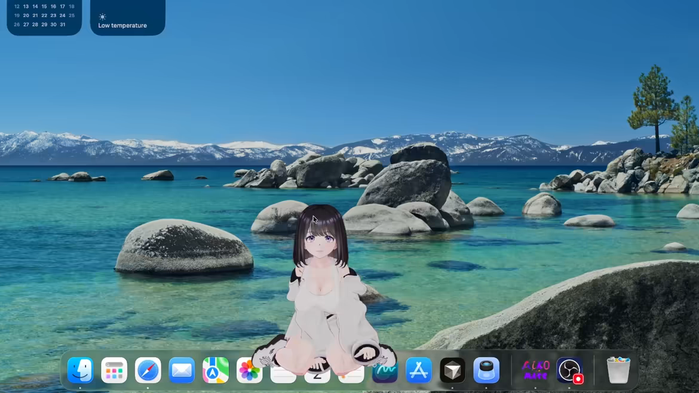Image resolution: width=699 pixels, height=393 pixels.
Task: Select date 15 in calendar widget
Action: point(44,7)
